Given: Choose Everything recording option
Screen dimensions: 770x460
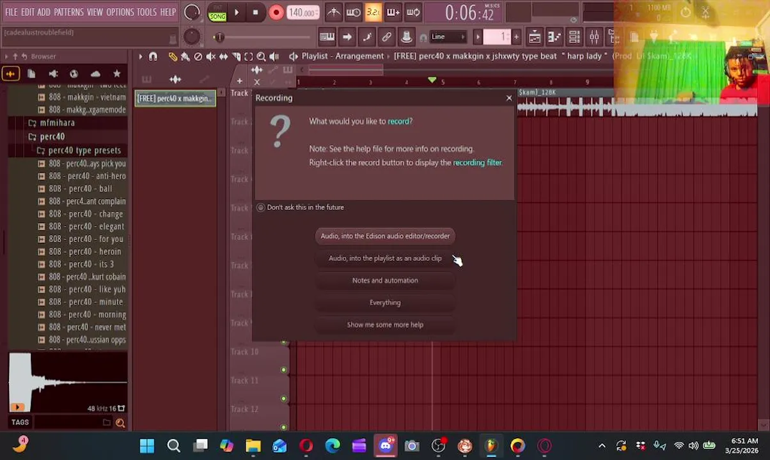Looking at the screenshot, I should (x=385, y=302).
